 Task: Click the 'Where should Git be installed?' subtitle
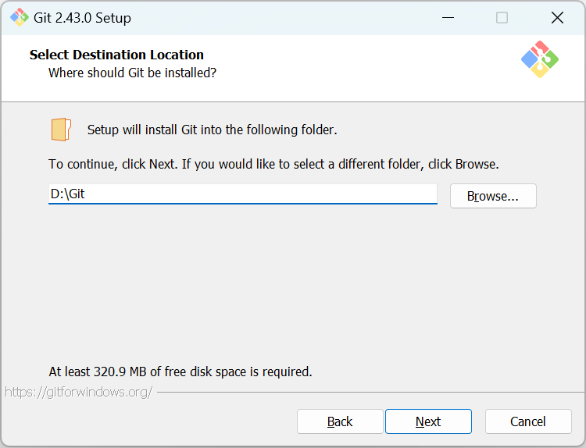tap(132, 73)
